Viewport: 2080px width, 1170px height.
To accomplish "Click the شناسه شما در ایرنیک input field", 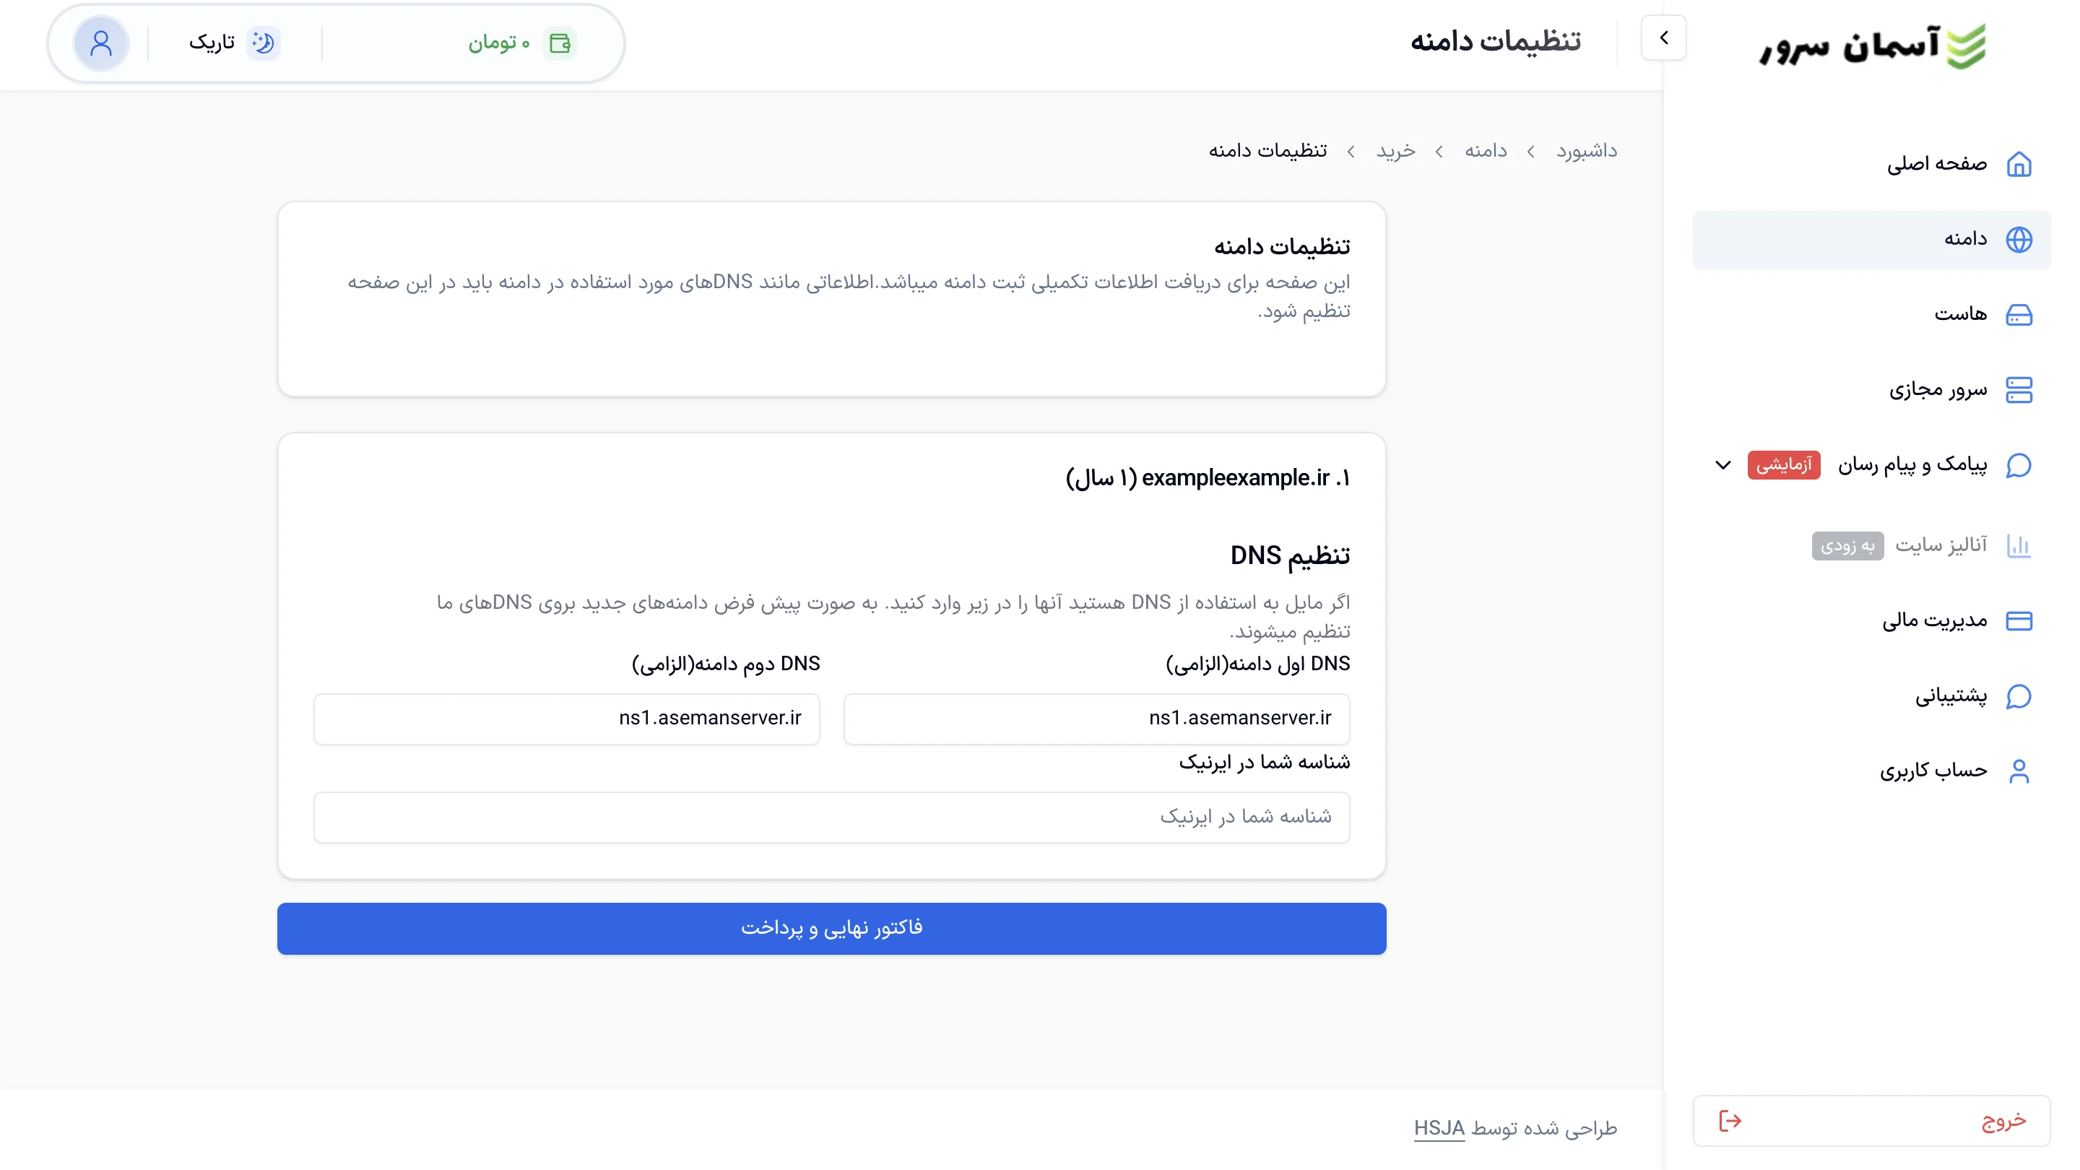I will (832, 816).
